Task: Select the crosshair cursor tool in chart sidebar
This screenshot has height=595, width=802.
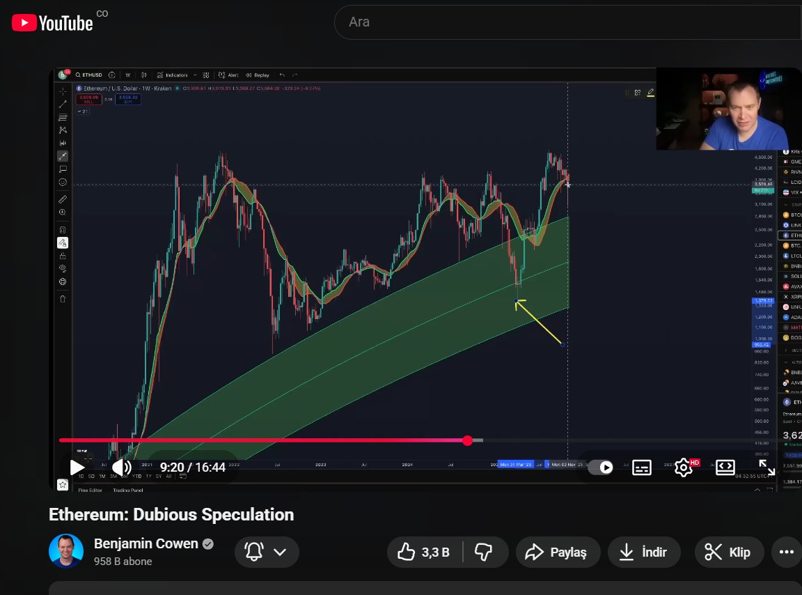Action: (63, 92)
